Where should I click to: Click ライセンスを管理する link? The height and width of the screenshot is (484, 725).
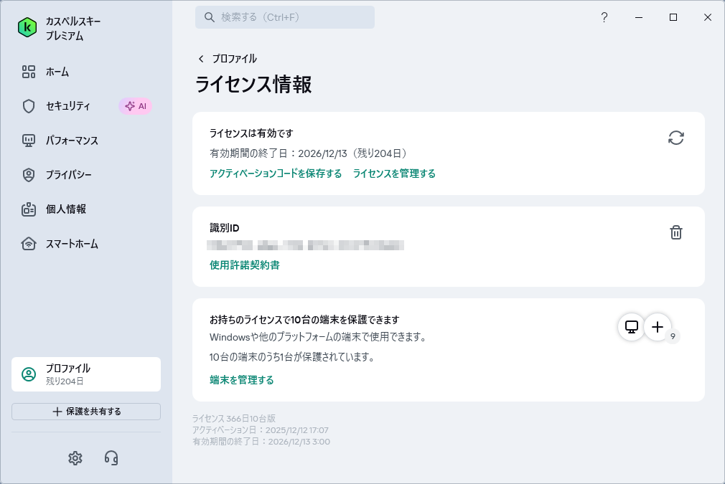click(394, 174)
